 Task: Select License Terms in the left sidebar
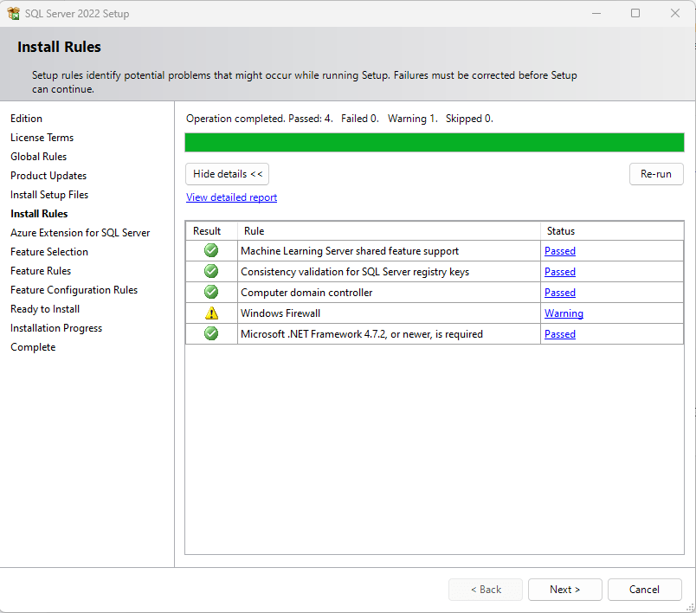(42, 137)
